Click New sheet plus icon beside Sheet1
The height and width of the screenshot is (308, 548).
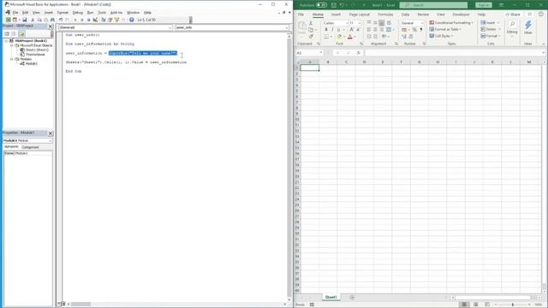tap(352, 298)
